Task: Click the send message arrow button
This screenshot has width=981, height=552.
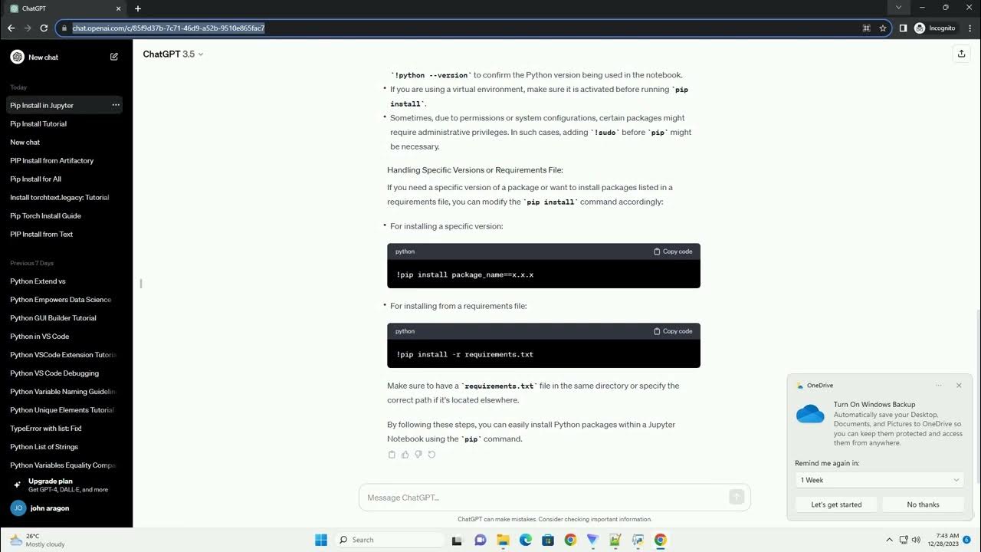Action: [737, 497]
